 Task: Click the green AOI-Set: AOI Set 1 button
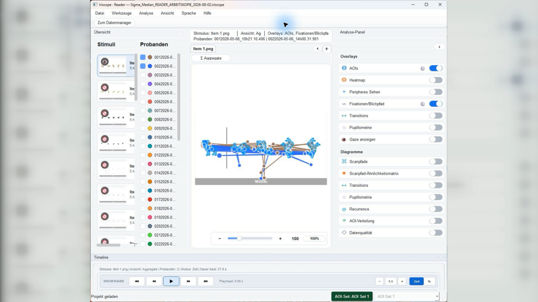click(352, 297)
